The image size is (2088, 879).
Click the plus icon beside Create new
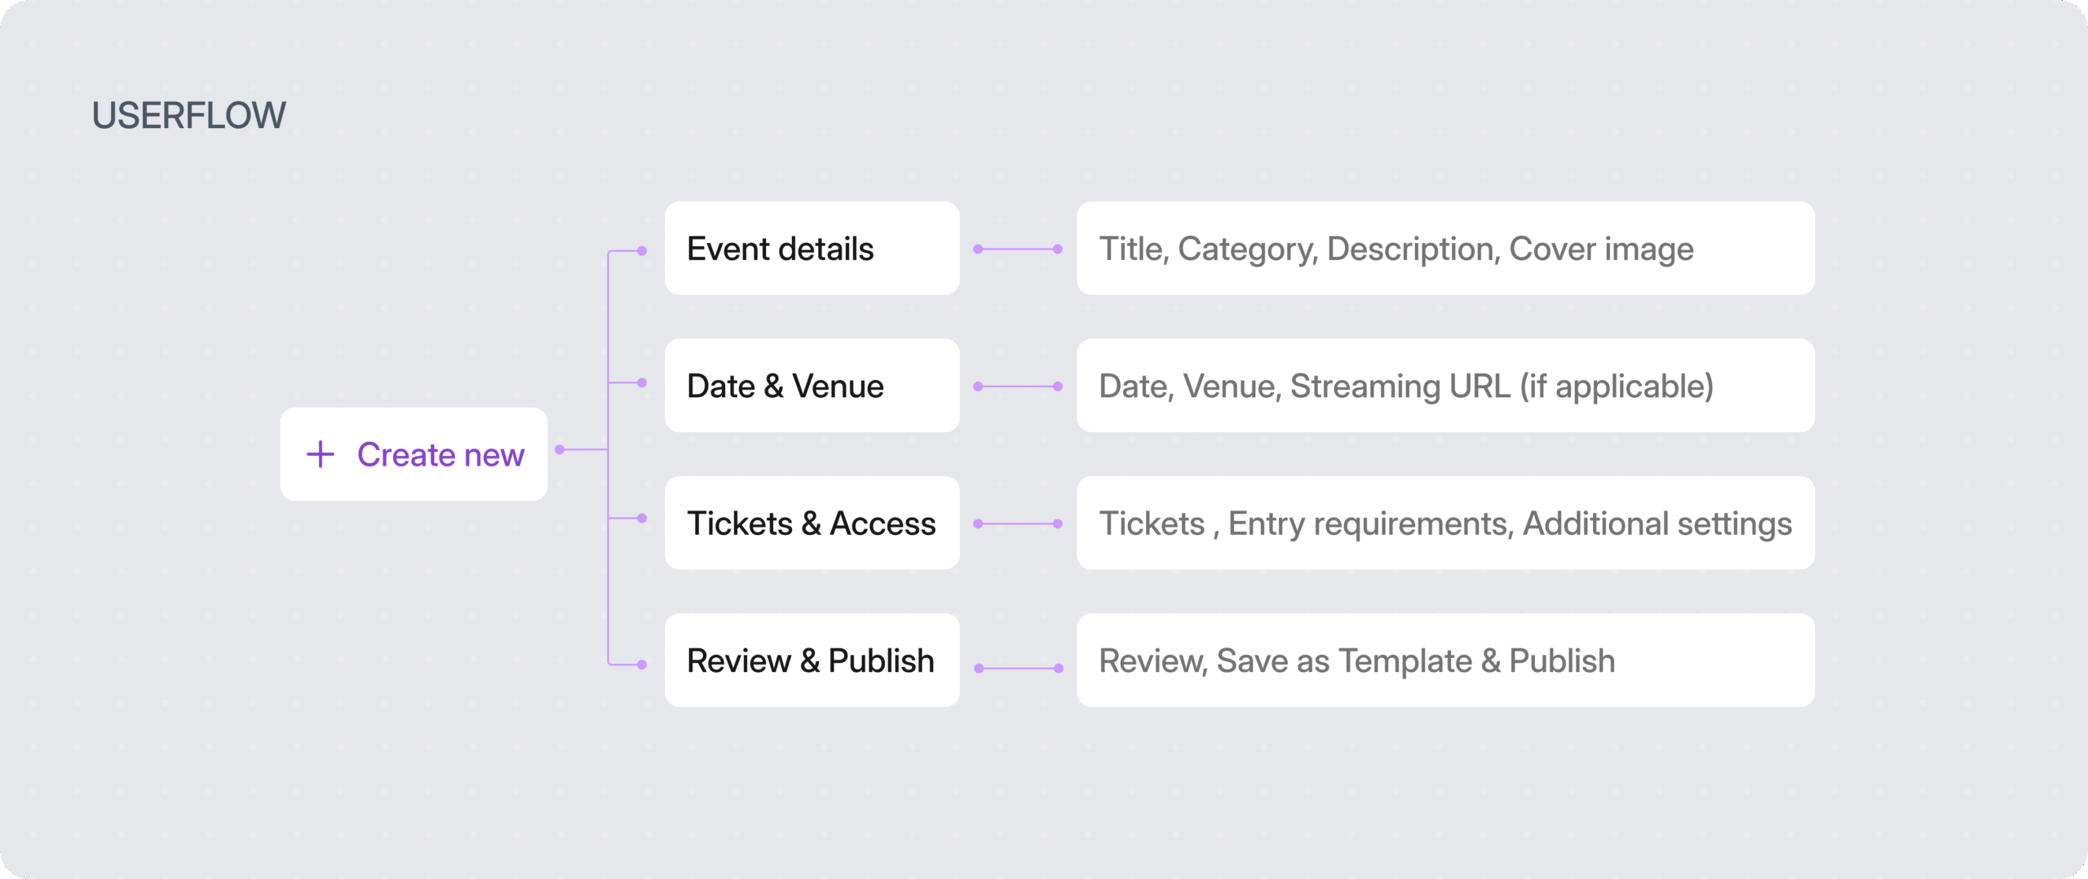click(x=321, y=455)
